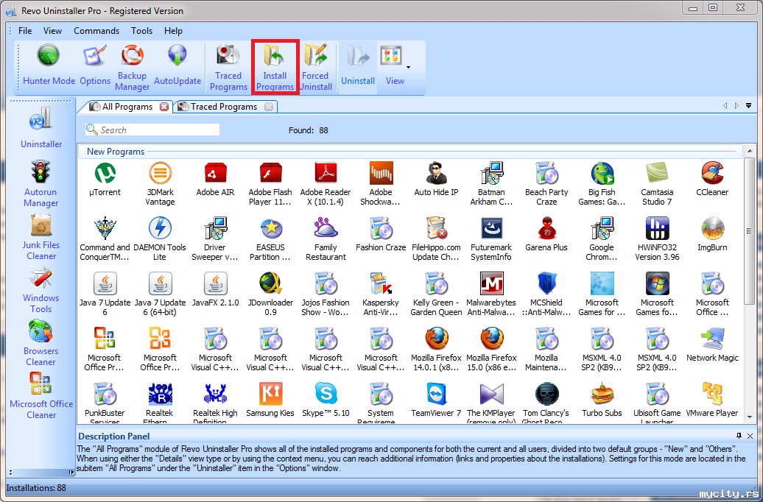This screenshot has width=763, height=502.
Task: Switch to the All Programs tab
Action: (127, 107)
